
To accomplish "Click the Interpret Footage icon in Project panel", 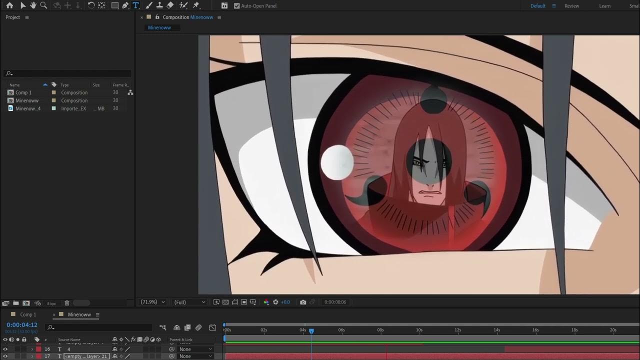I will (5, 303).
